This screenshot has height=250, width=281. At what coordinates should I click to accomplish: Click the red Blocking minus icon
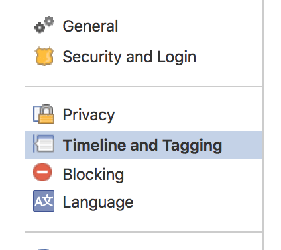42,172
